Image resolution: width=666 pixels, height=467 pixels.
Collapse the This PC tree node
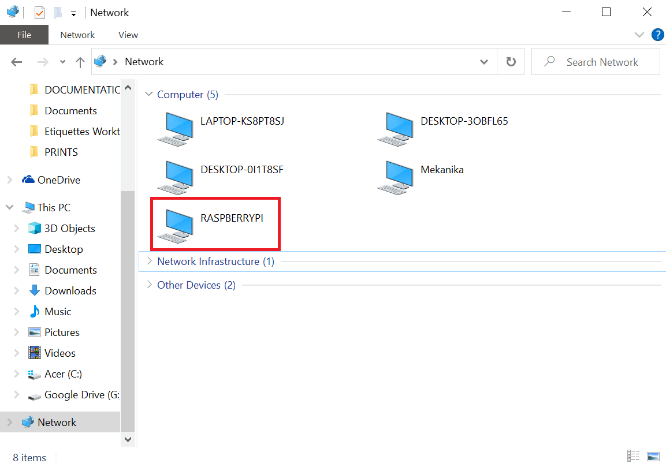tap(10, 208)
